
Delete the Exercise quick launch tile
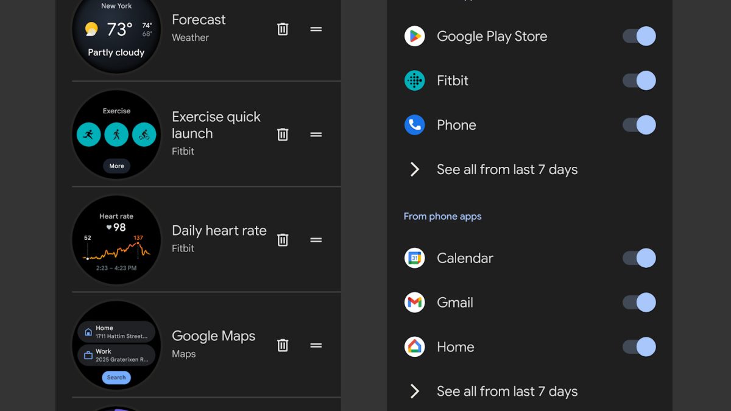[283, 135]
